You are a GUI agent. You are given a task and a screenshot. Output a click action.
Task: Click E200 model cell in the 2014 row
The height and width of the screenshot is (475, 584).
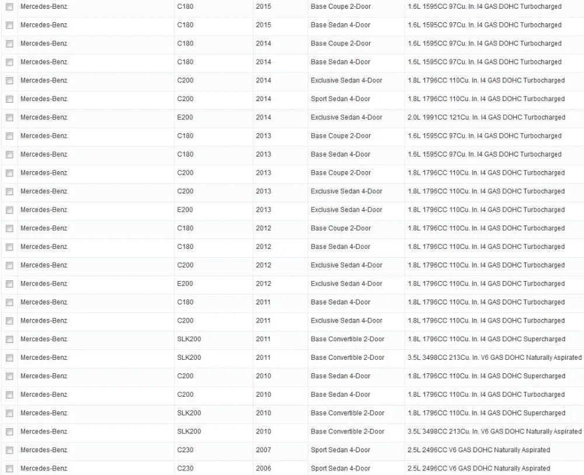click(x=185, y=117)
